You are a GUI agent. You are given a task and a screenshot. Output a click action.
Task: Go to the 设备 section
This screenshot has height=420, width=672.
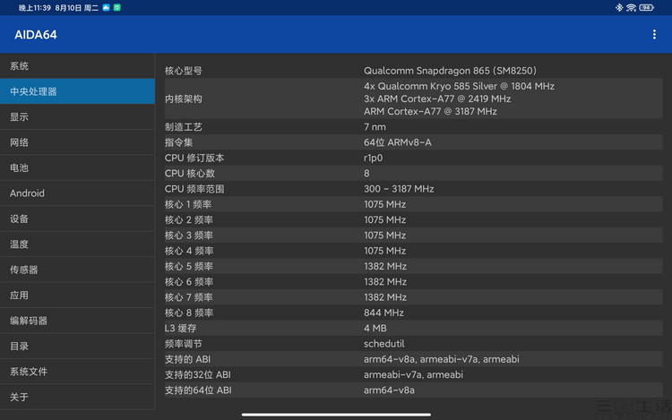pyautogui.click(x=77, y=219)
